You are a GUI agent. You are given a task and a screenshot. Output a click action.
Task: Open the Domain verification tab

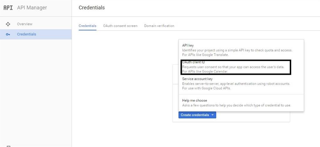(159, 26)
